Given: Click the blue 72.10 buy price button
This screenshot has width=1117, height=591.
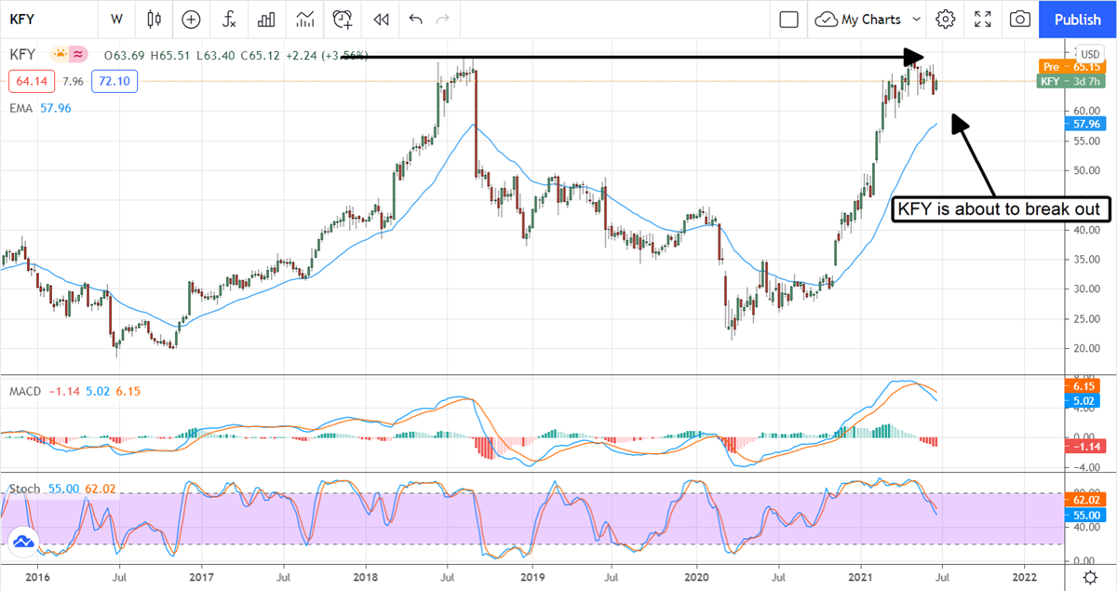Looking at the screenshot, I should pos(115,81).
